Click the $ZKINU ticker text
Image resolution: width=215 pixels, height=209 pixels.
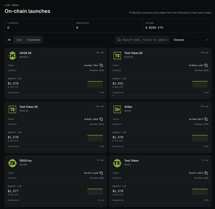pyautogui.click(x=23, y=165)
